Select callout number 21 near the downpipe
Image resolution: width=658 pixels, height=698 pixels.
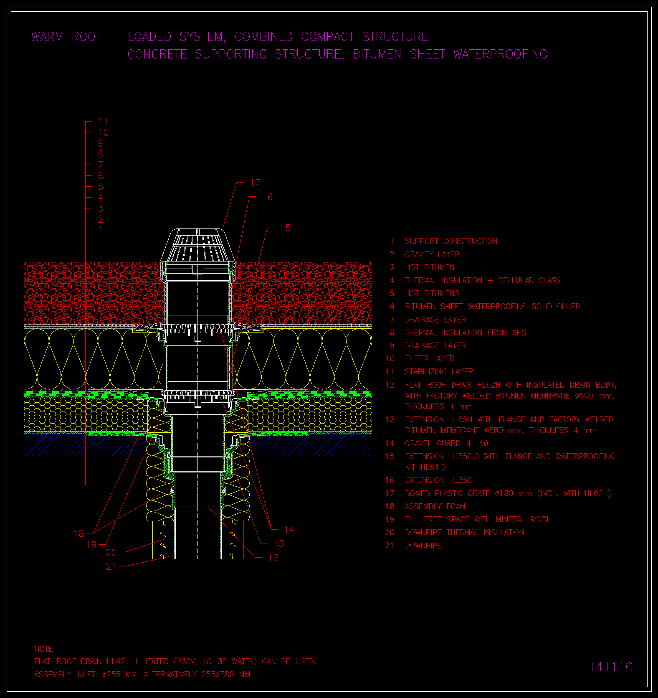(111, 566)
